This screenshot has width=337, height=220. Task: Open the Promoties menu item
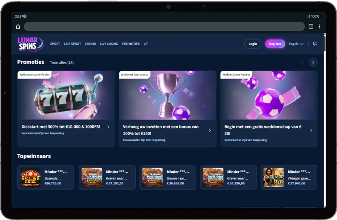(131, 44)
